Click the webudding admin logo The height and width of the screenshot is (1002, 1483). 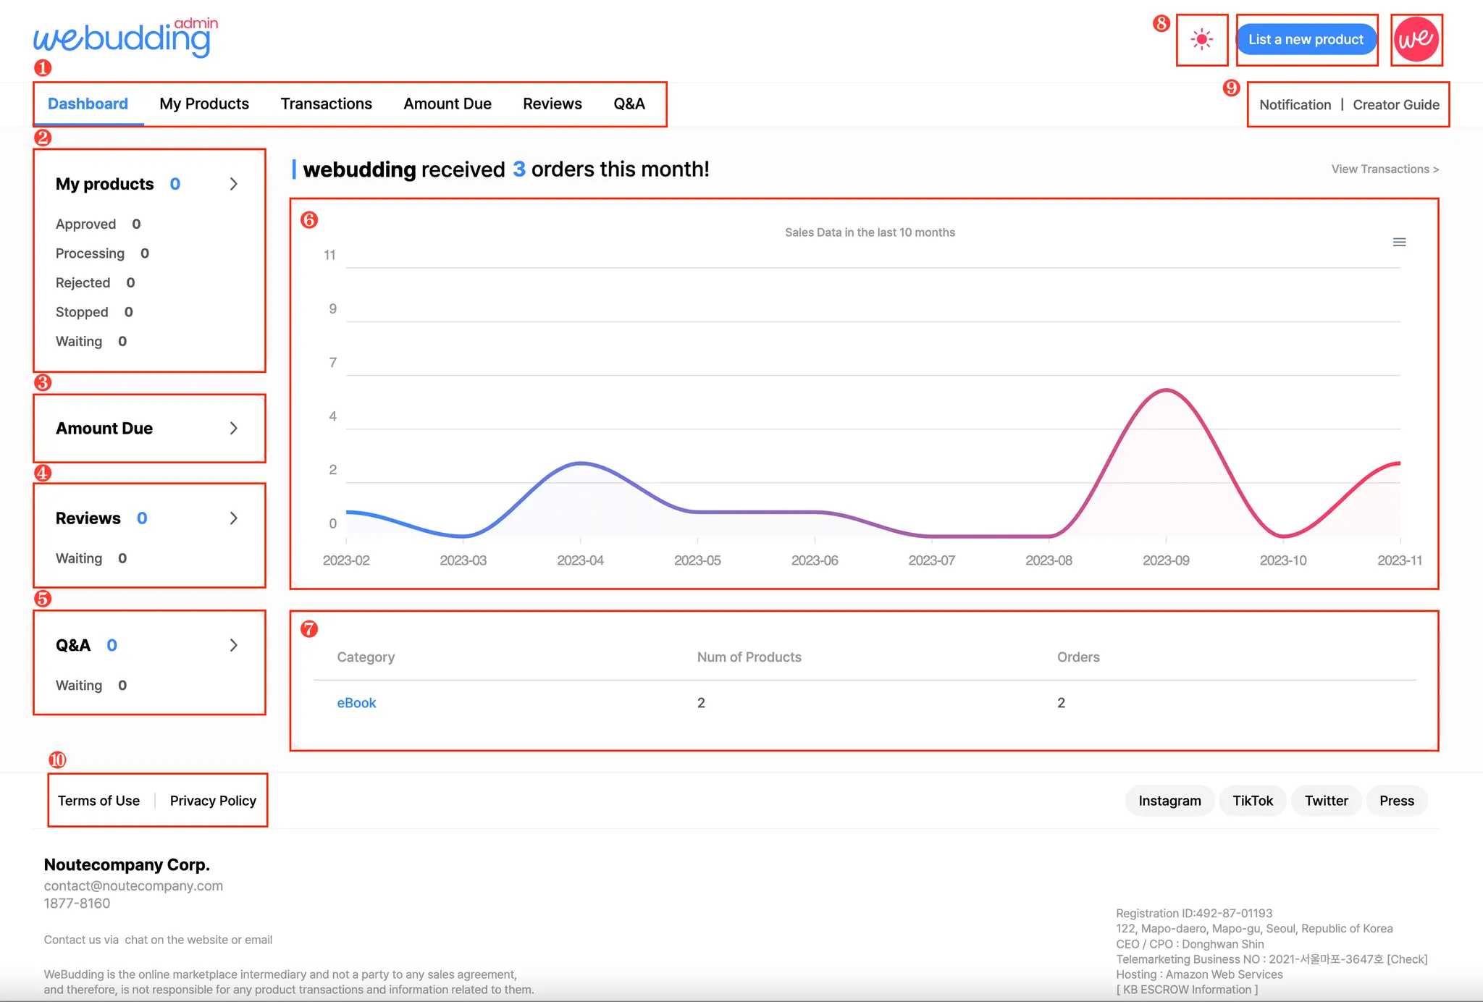coord(125,38)
